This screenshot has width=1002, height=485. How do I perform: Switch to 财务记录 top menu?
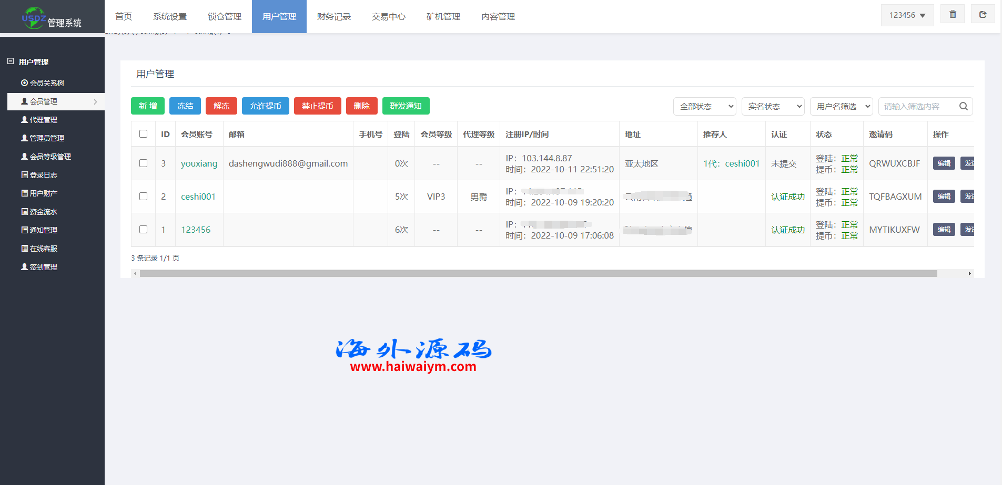333,17
